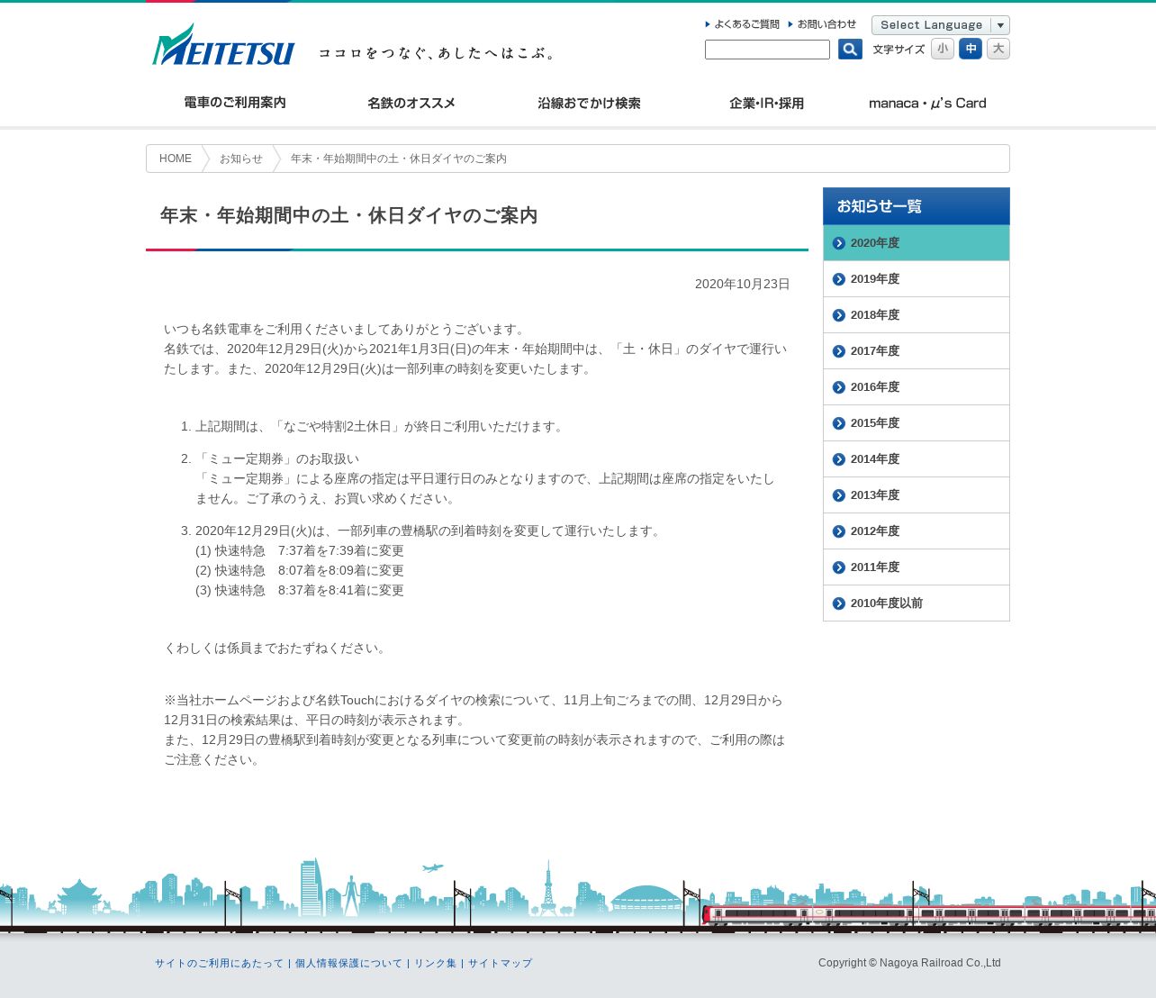
Task: Open the 個人情報保護について footer link
Action: point(348,963)
